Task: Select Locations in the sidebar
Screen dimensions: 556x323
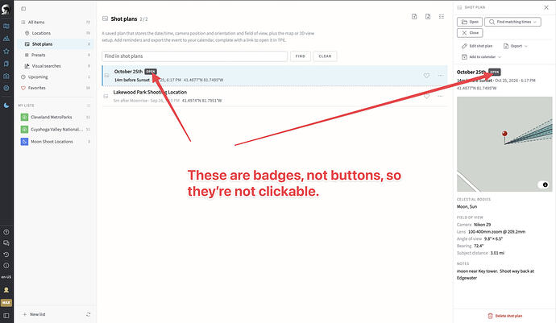Action: click(x=56, y=33)
